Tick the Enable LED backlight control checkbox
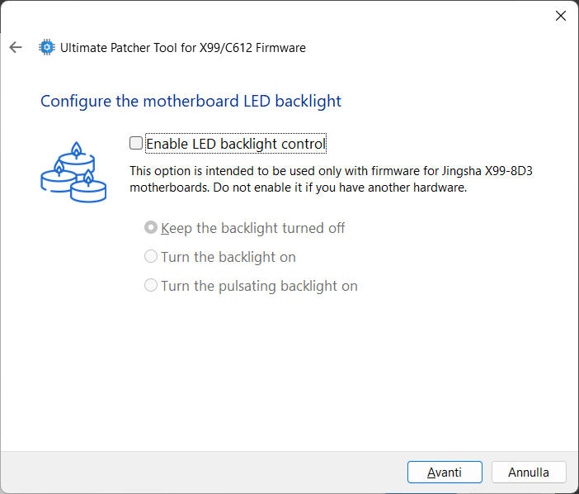Screen dimensions: 579x494 [136, 144]
